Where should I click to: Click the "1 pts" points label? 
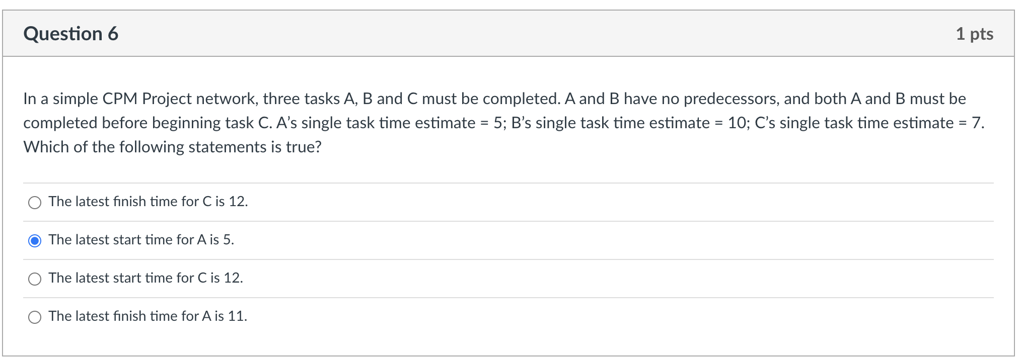click(x=975, y=33)
